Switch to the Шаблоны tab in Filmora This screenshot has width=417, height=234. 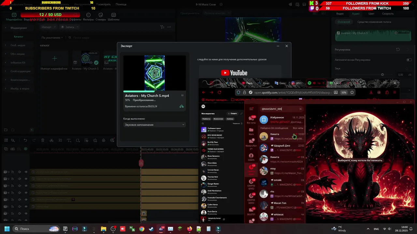click(113, 17)
